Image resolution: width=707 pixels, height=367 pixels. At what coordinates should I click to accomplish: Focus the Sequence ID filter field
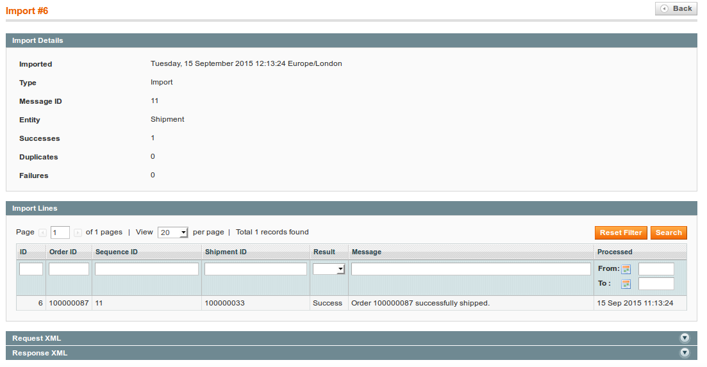coord(147,269)
